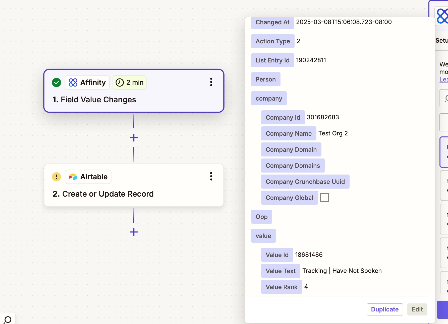Click the Value Rank value 4
This screenshot has height=324, width=448.
click(306, 287)
